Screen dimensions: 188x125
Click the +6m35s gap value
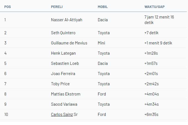(x=152, y=115)
